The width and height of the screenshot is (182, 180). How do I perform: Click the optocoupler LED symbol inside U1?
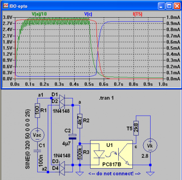coord(99,154)
